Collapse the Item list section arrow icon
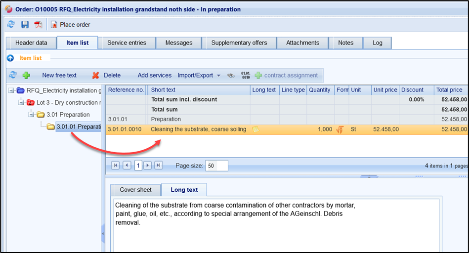The width and height of the screenshot is (469, 253). tap(10, 58)
